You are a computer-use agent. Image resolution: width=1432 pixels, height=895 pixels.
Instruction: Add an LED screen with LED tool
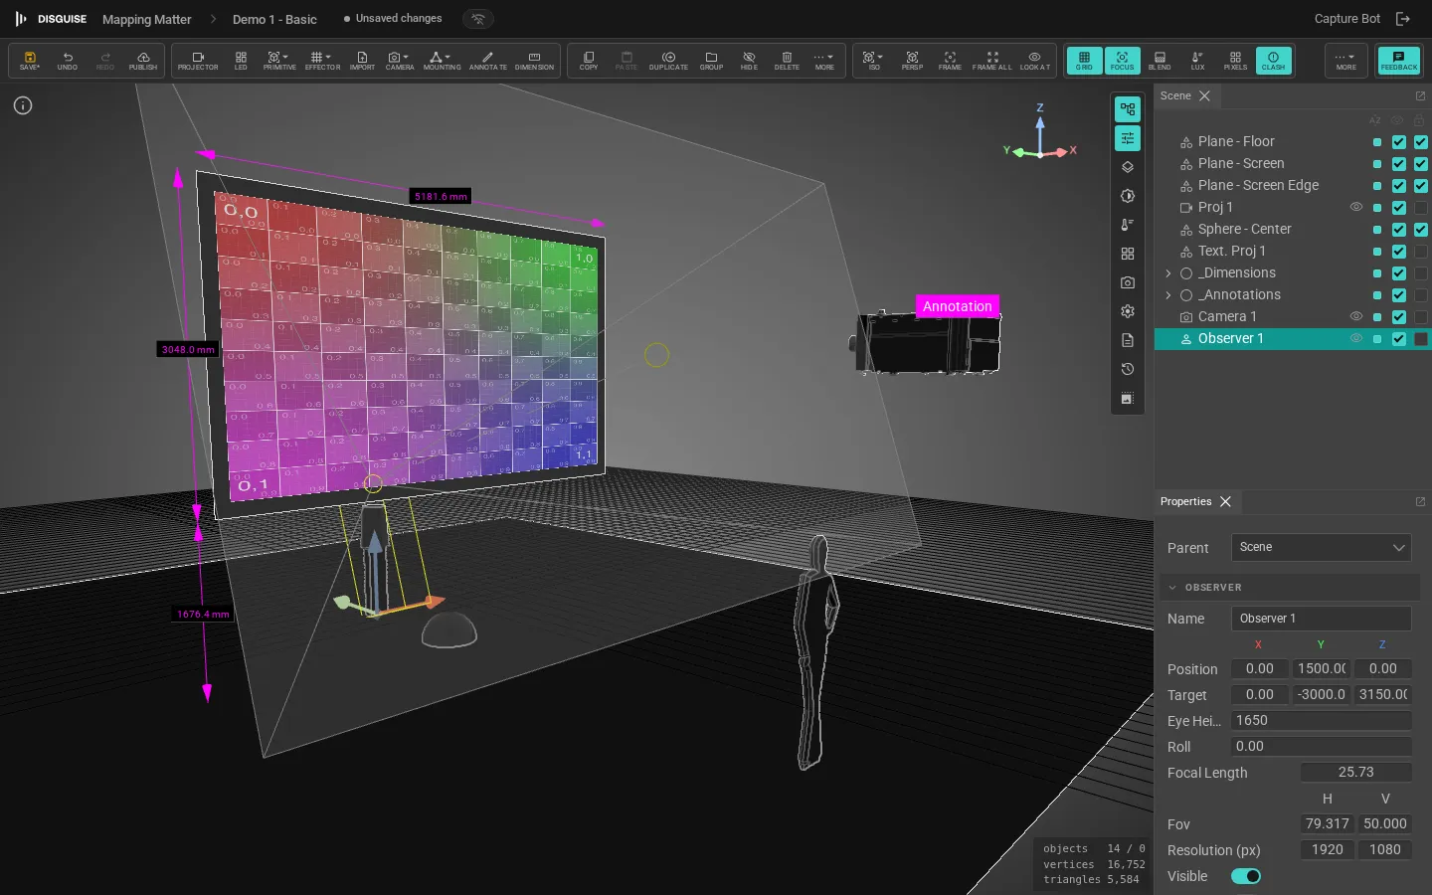point(241,61)
